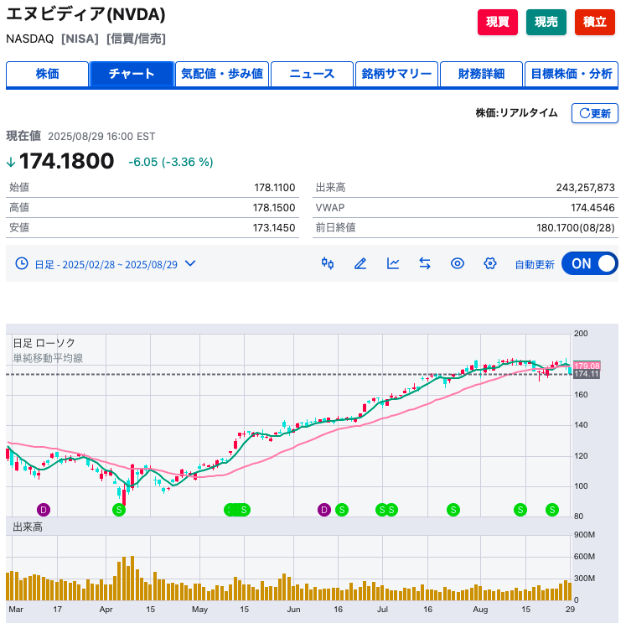Click the [NISA] link
This screenshot has width=626, height=623.
(x=80, y=39)
